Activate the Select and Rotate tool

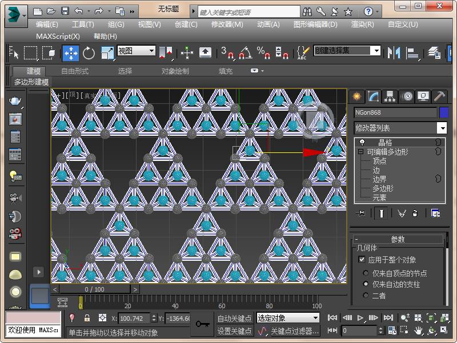(89, 53)
